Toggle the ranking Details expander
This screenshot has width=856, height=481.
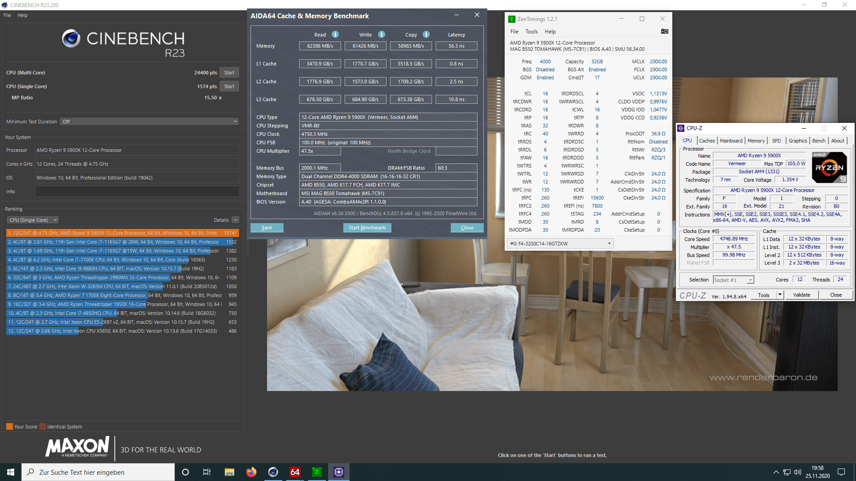[x=235, y=220]
